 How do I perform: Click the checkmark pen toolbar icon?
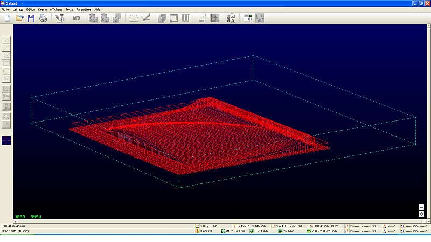145,18
